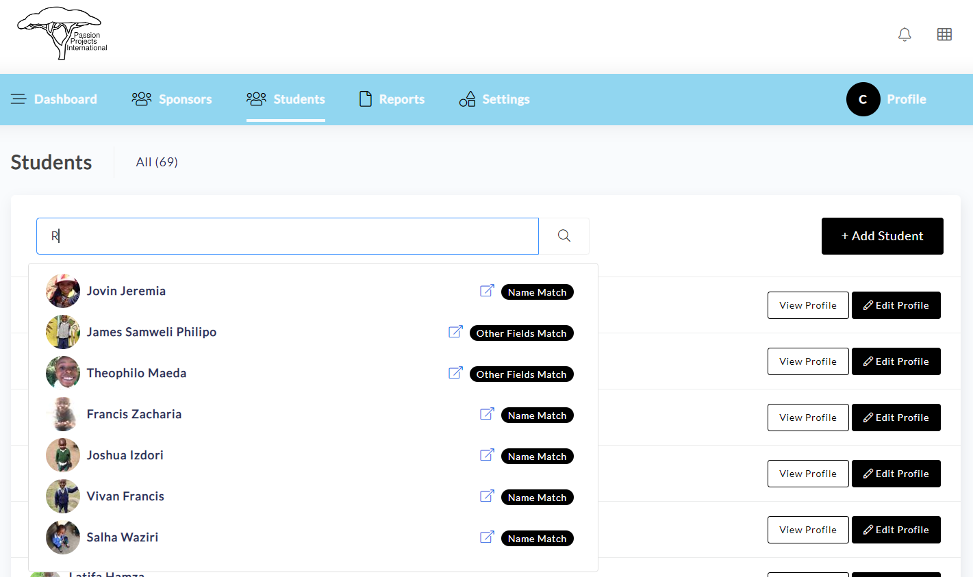Click the student search input field
The width and height of the screenshot is (973, 577).
[x=288, y=236]
